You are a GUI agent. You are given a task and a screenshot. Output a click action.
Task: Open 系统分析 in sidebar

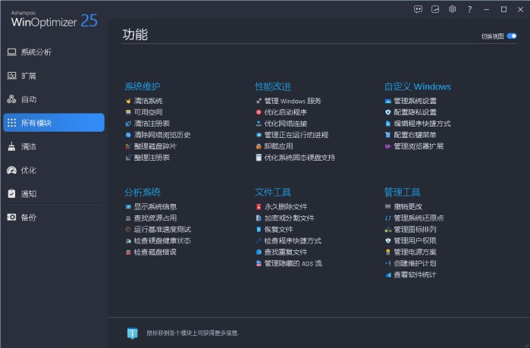[x=54, y=52]
